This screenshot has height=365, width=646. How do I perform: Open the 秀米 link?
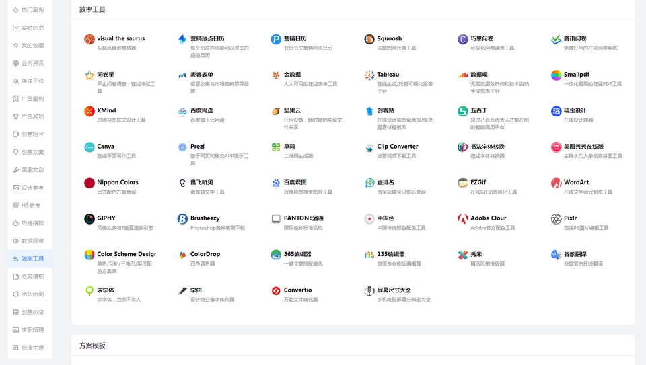[x=476, y=254]
